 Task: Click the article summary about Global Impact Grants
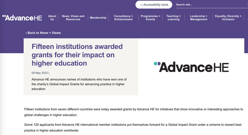coord(79,84)
